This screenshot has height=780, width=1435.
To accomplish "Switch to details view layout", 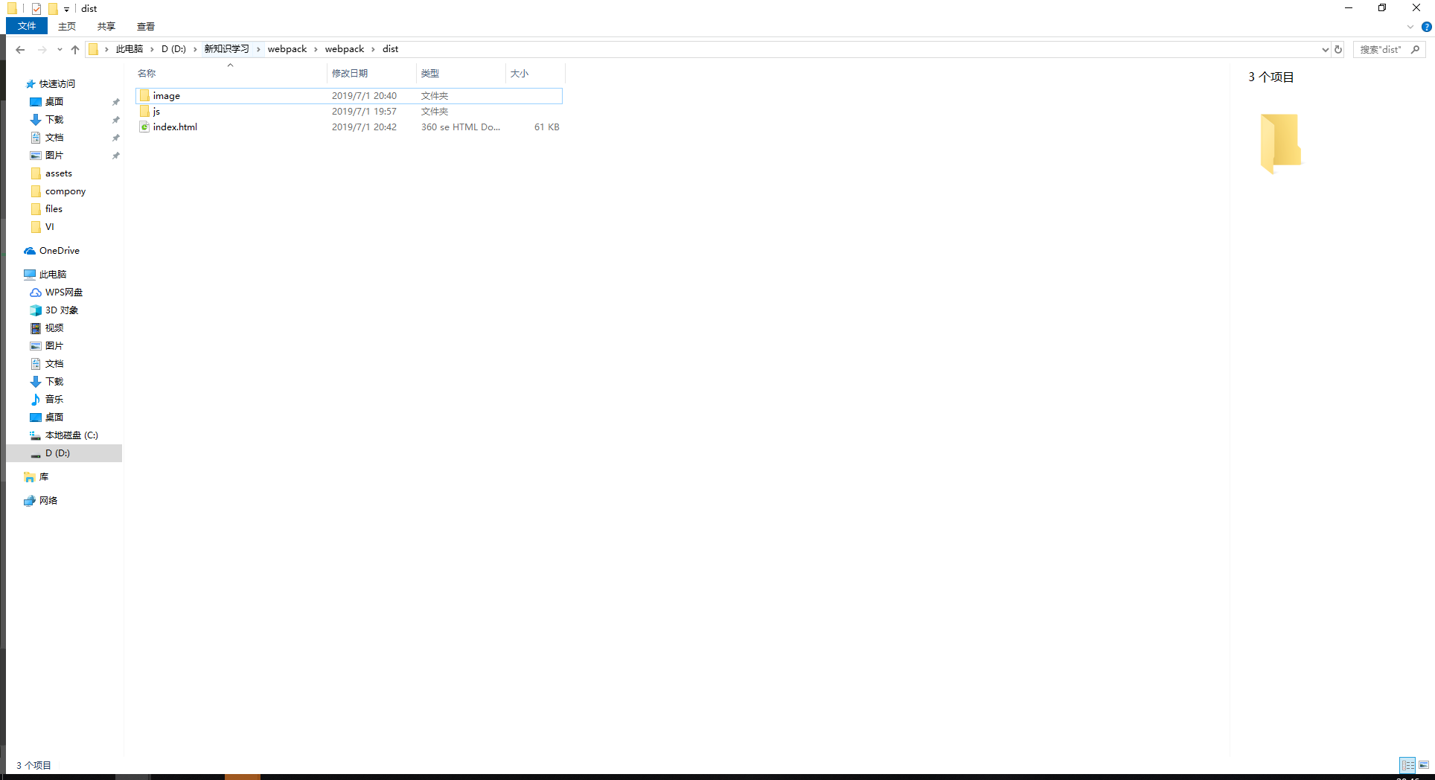I will [1407, 765].
